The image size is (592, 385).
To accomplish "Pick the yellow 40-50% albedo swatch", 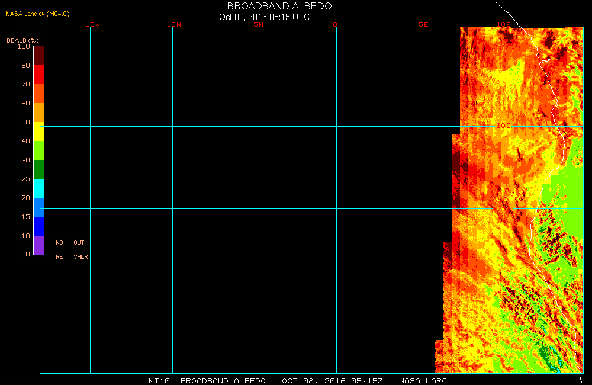I will [x=38, y=131].
